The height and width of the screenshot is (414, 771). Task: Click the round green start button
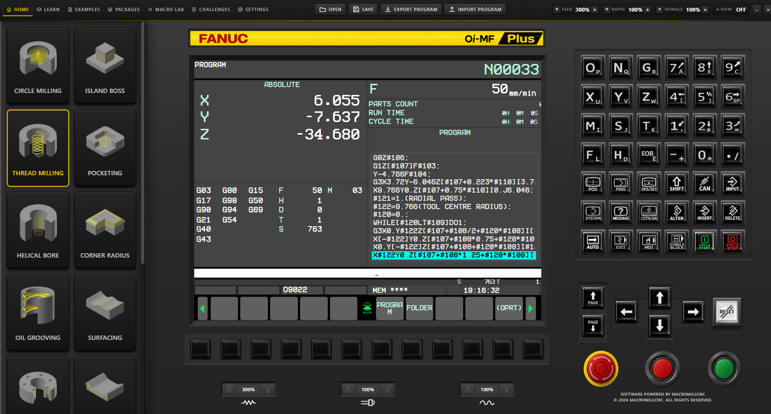click(724, 368)
